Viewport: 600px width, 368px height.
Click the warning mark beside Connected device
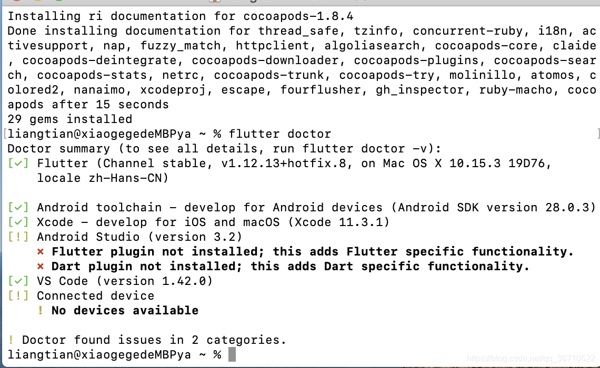coord(18,296)
